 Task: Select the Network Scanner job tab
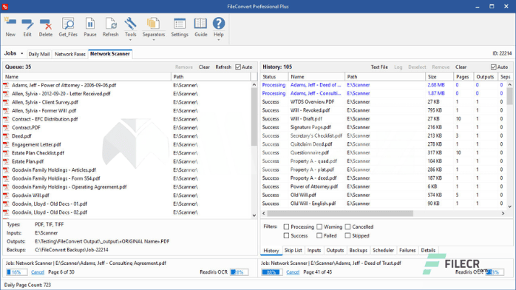point(110,54)
